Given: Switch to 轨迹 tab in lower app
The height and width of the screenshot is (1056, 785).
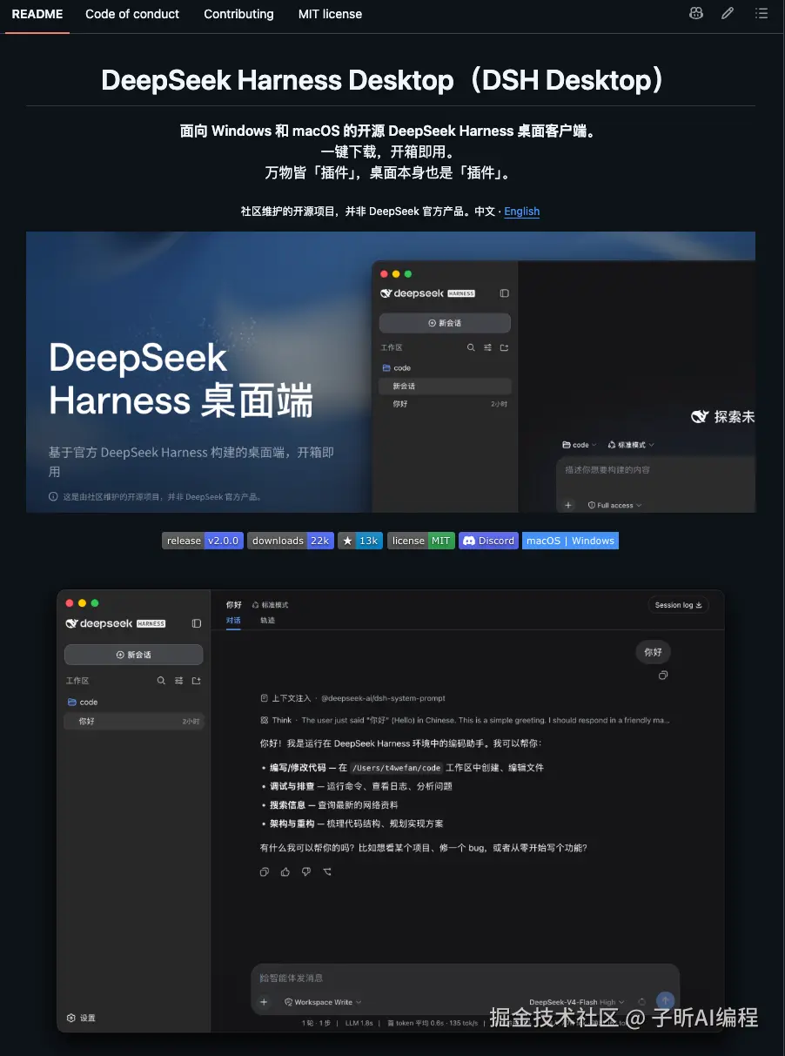Looking at the screenshot, I should [x=267, y=621].
